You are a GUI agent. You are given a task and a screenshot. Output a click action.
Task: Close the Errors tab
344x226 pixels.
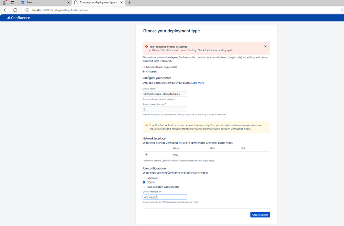tap(69, 2)
